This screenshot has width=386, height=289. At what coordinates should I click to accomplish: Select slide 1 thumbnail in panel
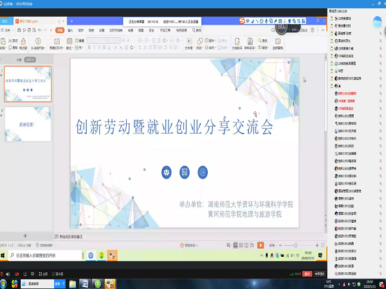(x=28, y=83)
